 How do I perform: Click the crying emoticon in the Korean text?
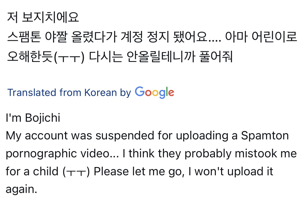(x=69, y=57)
